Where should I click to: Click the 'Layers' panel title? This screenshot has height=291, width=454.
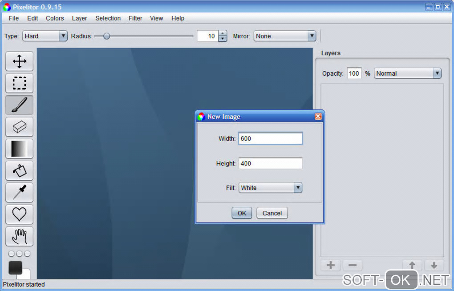[x=331, y=53]
